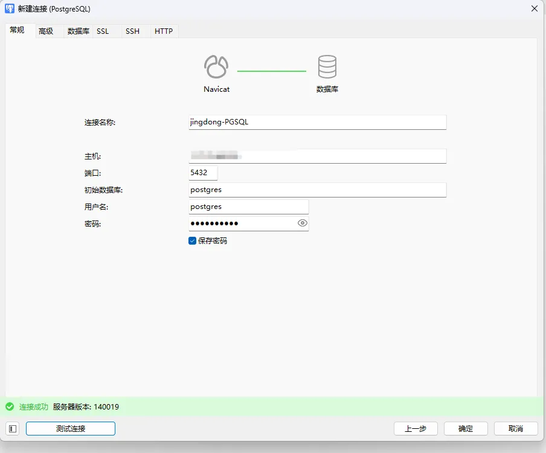The height and width of the screenshot is (453, 546).
Task: Click the 连接成功 status text
Action: [33, 406]
